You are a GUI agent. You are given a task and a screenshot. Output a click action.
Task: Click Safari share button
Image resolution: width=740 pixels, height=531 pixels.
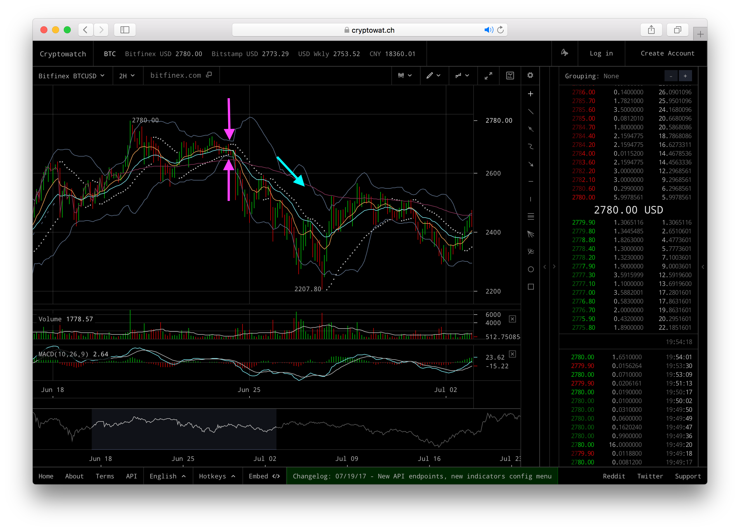651,30
